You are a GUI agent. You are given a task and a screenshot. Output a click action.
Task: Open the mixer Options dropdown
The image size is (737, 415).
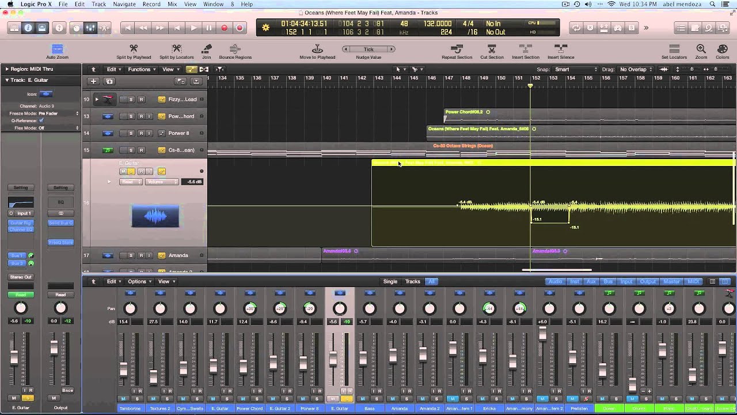[140, 281]
